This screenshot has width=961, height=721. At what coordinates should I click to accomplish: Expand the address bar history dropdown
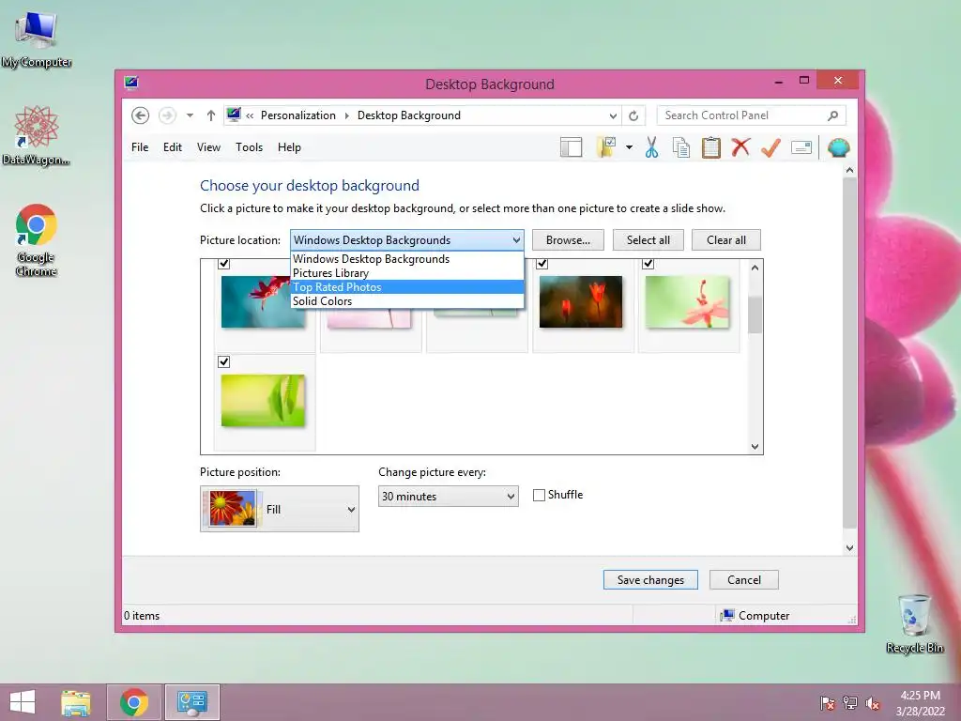pyautogui.click(x=613, y=115)
